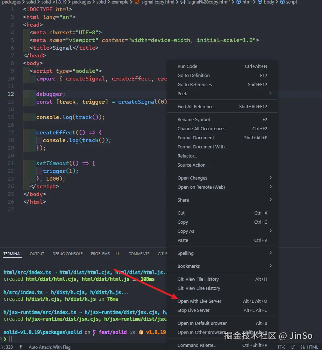Choose Change All Occurrences
The image size is (322, 350).
coord(222,128)
